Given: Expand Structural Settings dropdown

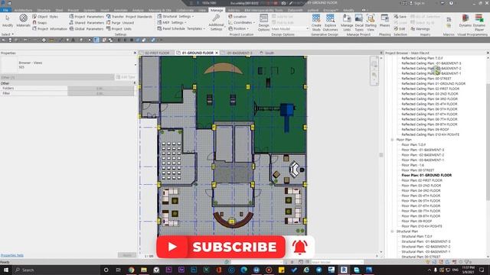Looking at the screenshot, I should click(x=175, y=17).
